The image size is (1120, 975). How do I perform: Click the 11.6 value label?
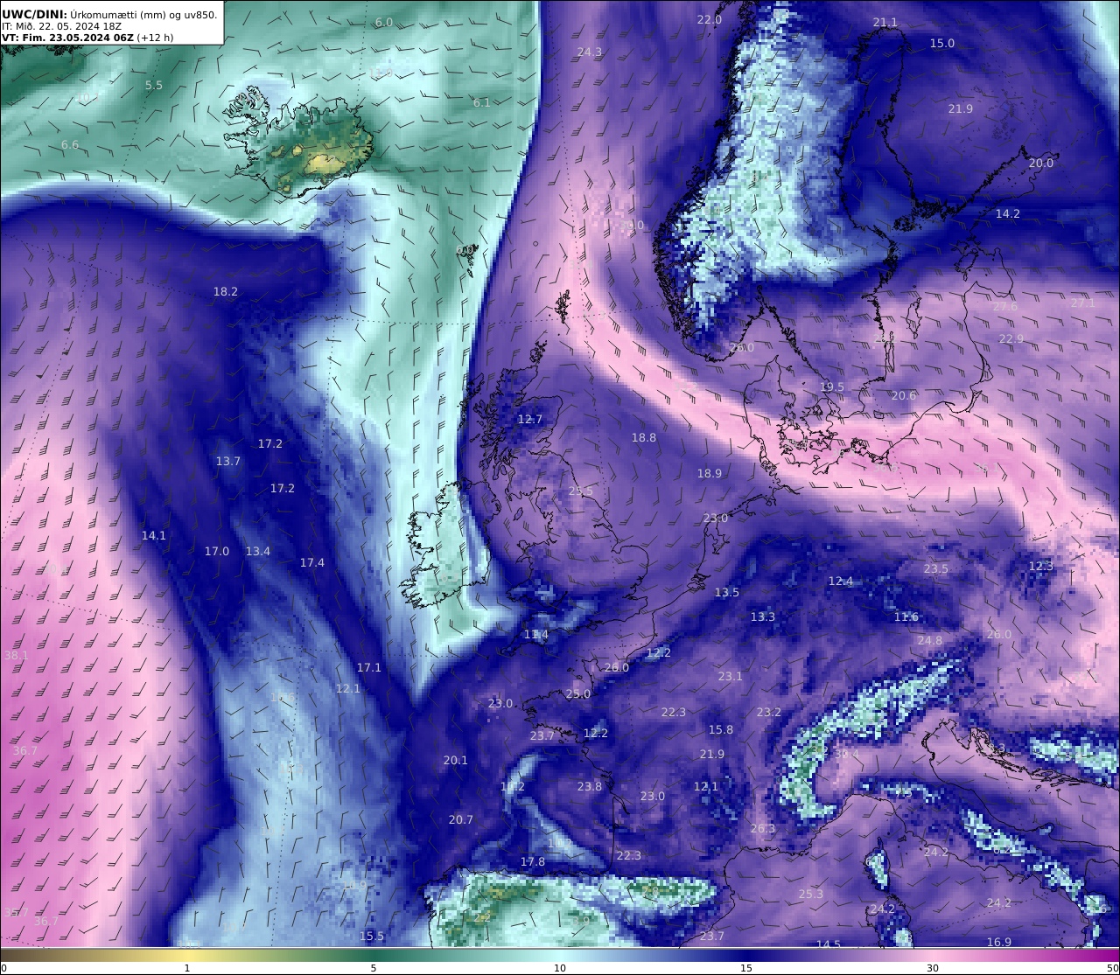coord(906,616)
